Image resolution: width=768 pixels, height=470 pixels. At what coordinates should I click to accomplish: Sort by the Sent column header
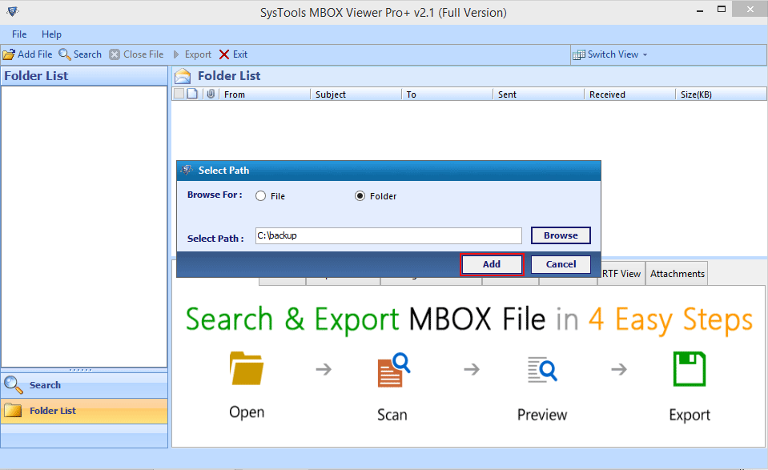[x=538, y=94]
